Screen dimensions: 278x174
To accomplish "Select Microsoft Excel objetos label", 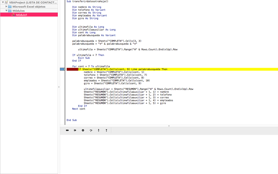I will (x=29, y=6).
